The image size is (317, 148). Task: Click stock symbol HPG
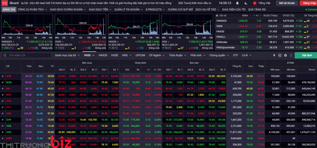[9, 132]
